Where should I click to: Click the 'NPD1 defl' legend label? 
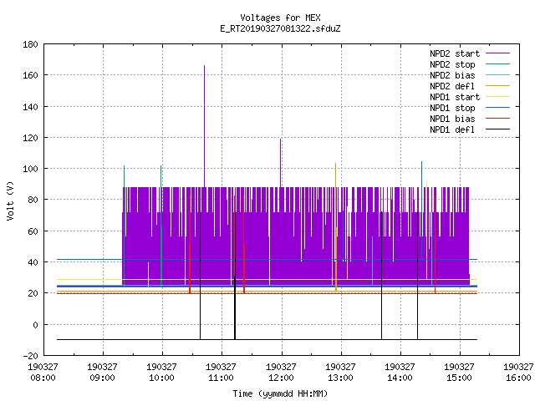coord(452,130)
